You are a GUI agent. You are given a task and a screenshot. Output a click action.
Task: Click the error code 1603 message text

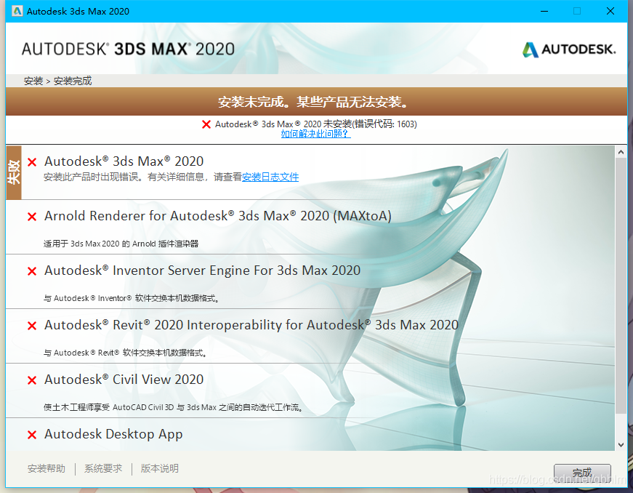315,124
